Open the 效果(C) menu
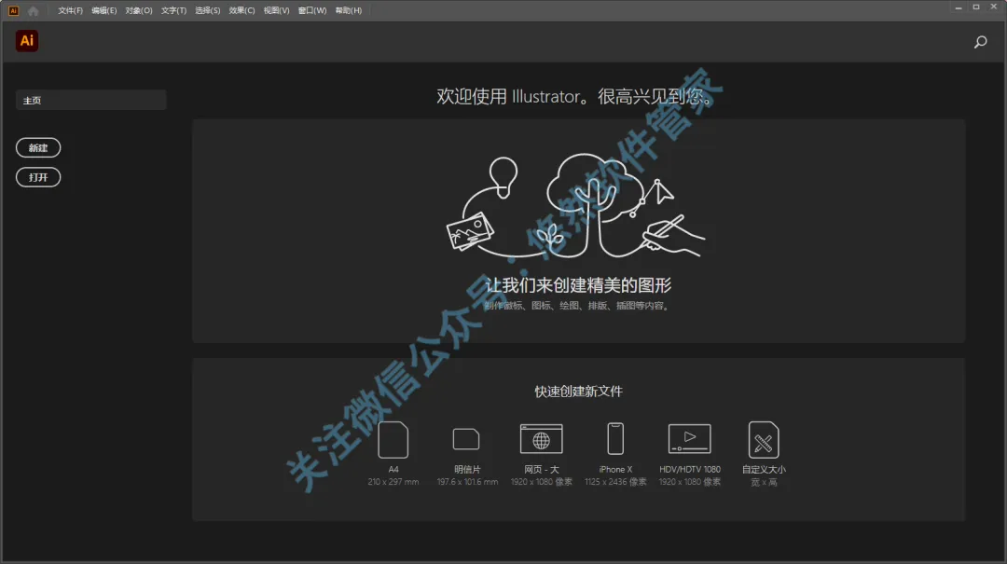The image size is (1007, 564). click(241, 11)
